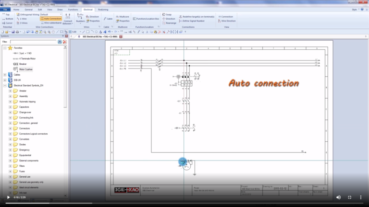Switch to the General ribbon tab
This screenshot has height=207, width=369.
tap(28, 10)
